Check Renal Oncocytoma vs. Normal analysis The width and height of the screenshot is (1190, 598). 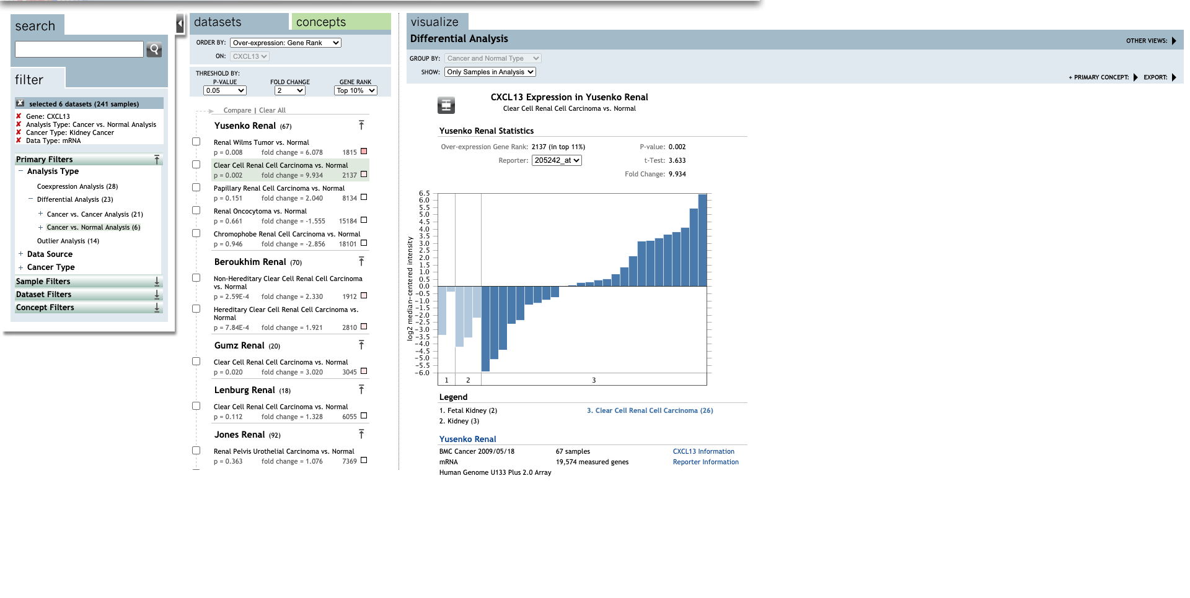point(196,210)
